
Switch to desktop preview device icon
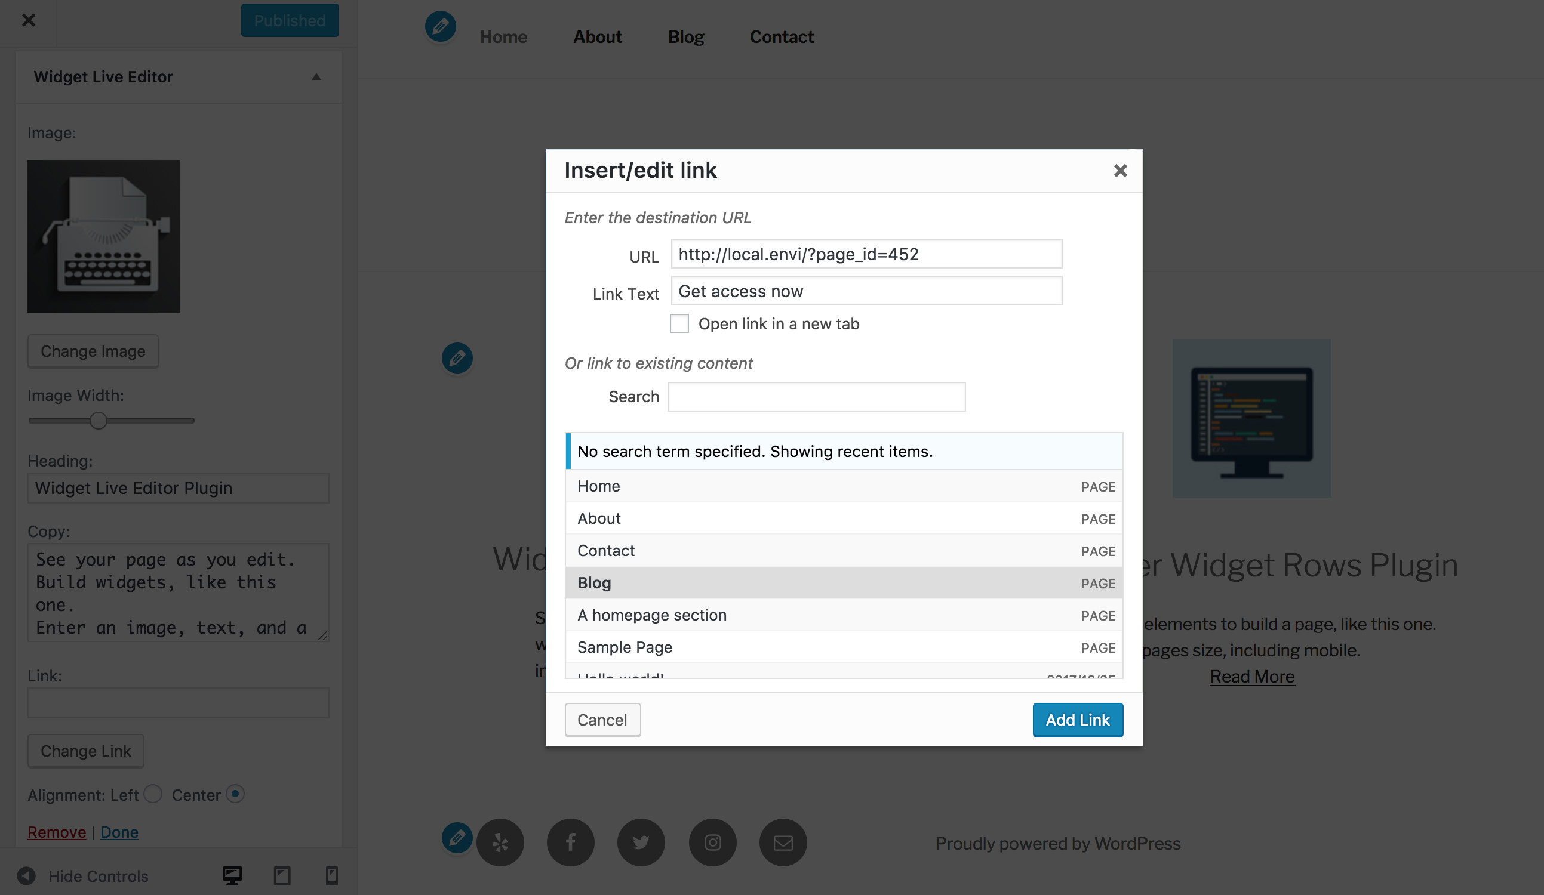click(x=232, y=875)
